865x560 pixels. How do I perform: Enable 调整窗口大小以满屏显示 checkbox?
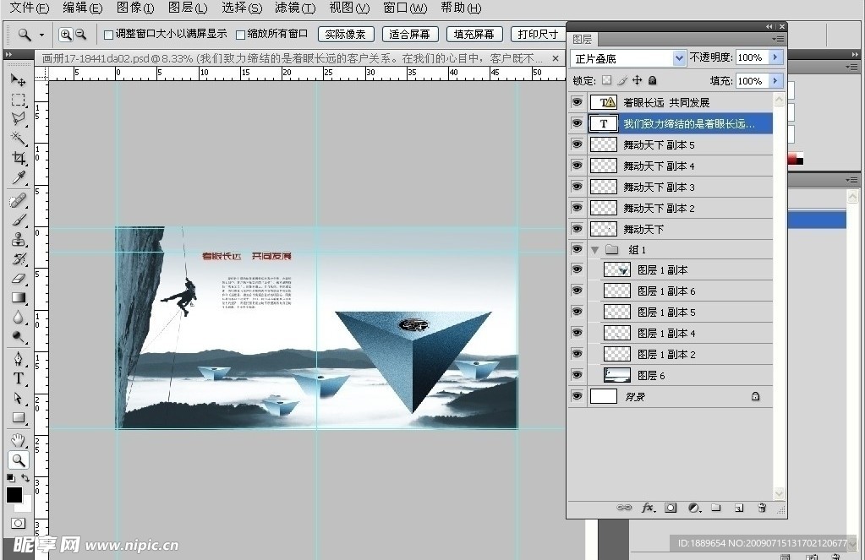109,35
